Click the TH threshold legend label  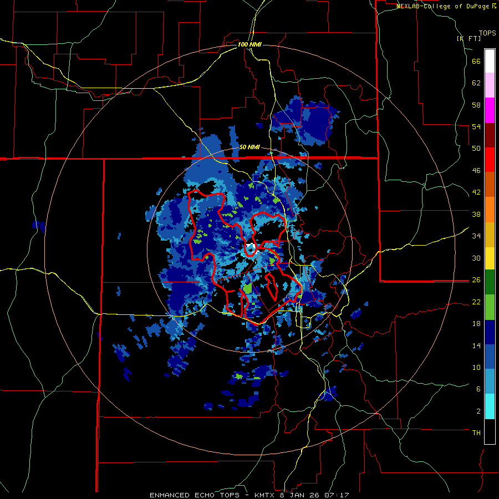pyautogui.click(x=476, y=433)
